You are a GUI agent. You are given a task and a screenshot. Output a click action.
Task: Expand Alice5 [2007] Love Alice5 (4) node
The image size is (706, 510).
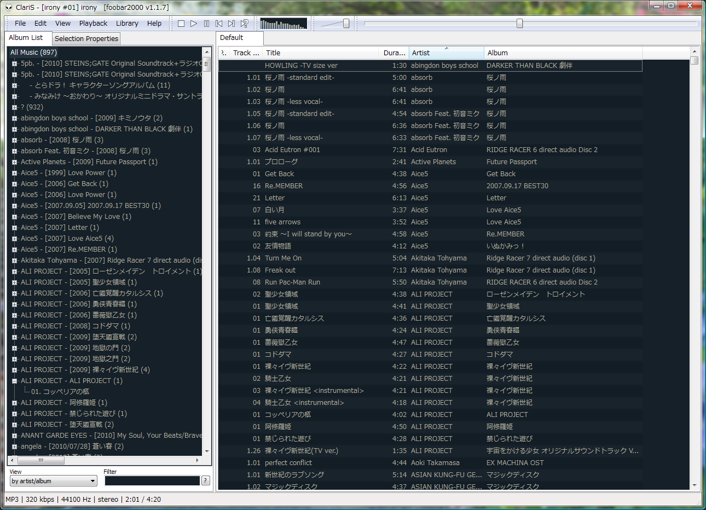pos(15,239)
